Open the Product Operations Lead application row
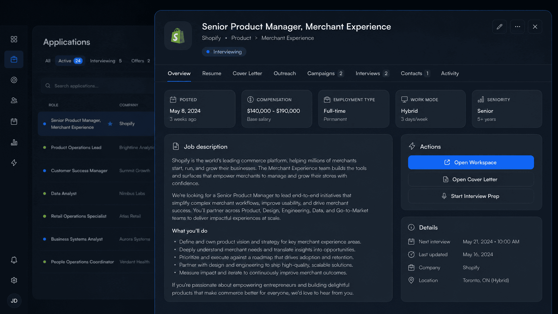Viewport: 558px width, 314px height. pos(96,147)
